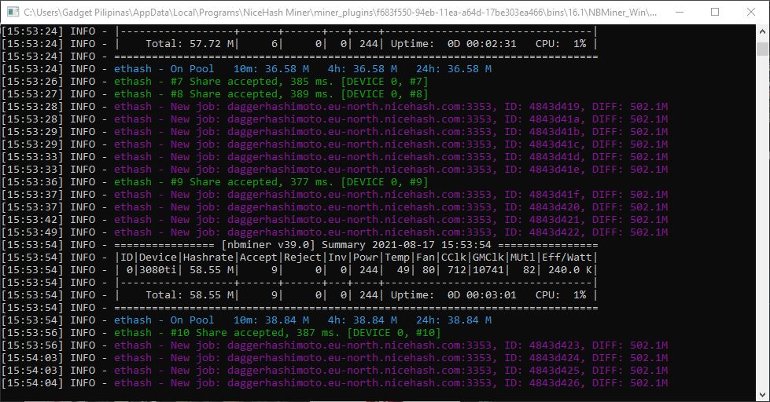This screenshot has width=770, height=402.
Task: Close the NBMiner console window
Action: (x=751, y=12)
